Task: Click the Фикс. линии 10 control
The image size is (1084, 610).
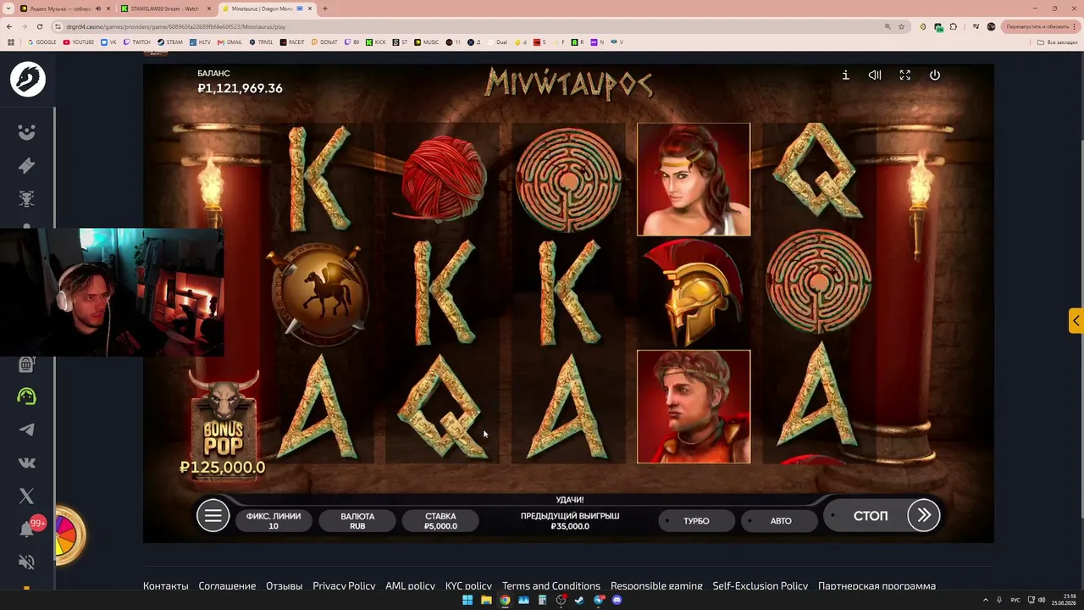Action: coord(274,521)
